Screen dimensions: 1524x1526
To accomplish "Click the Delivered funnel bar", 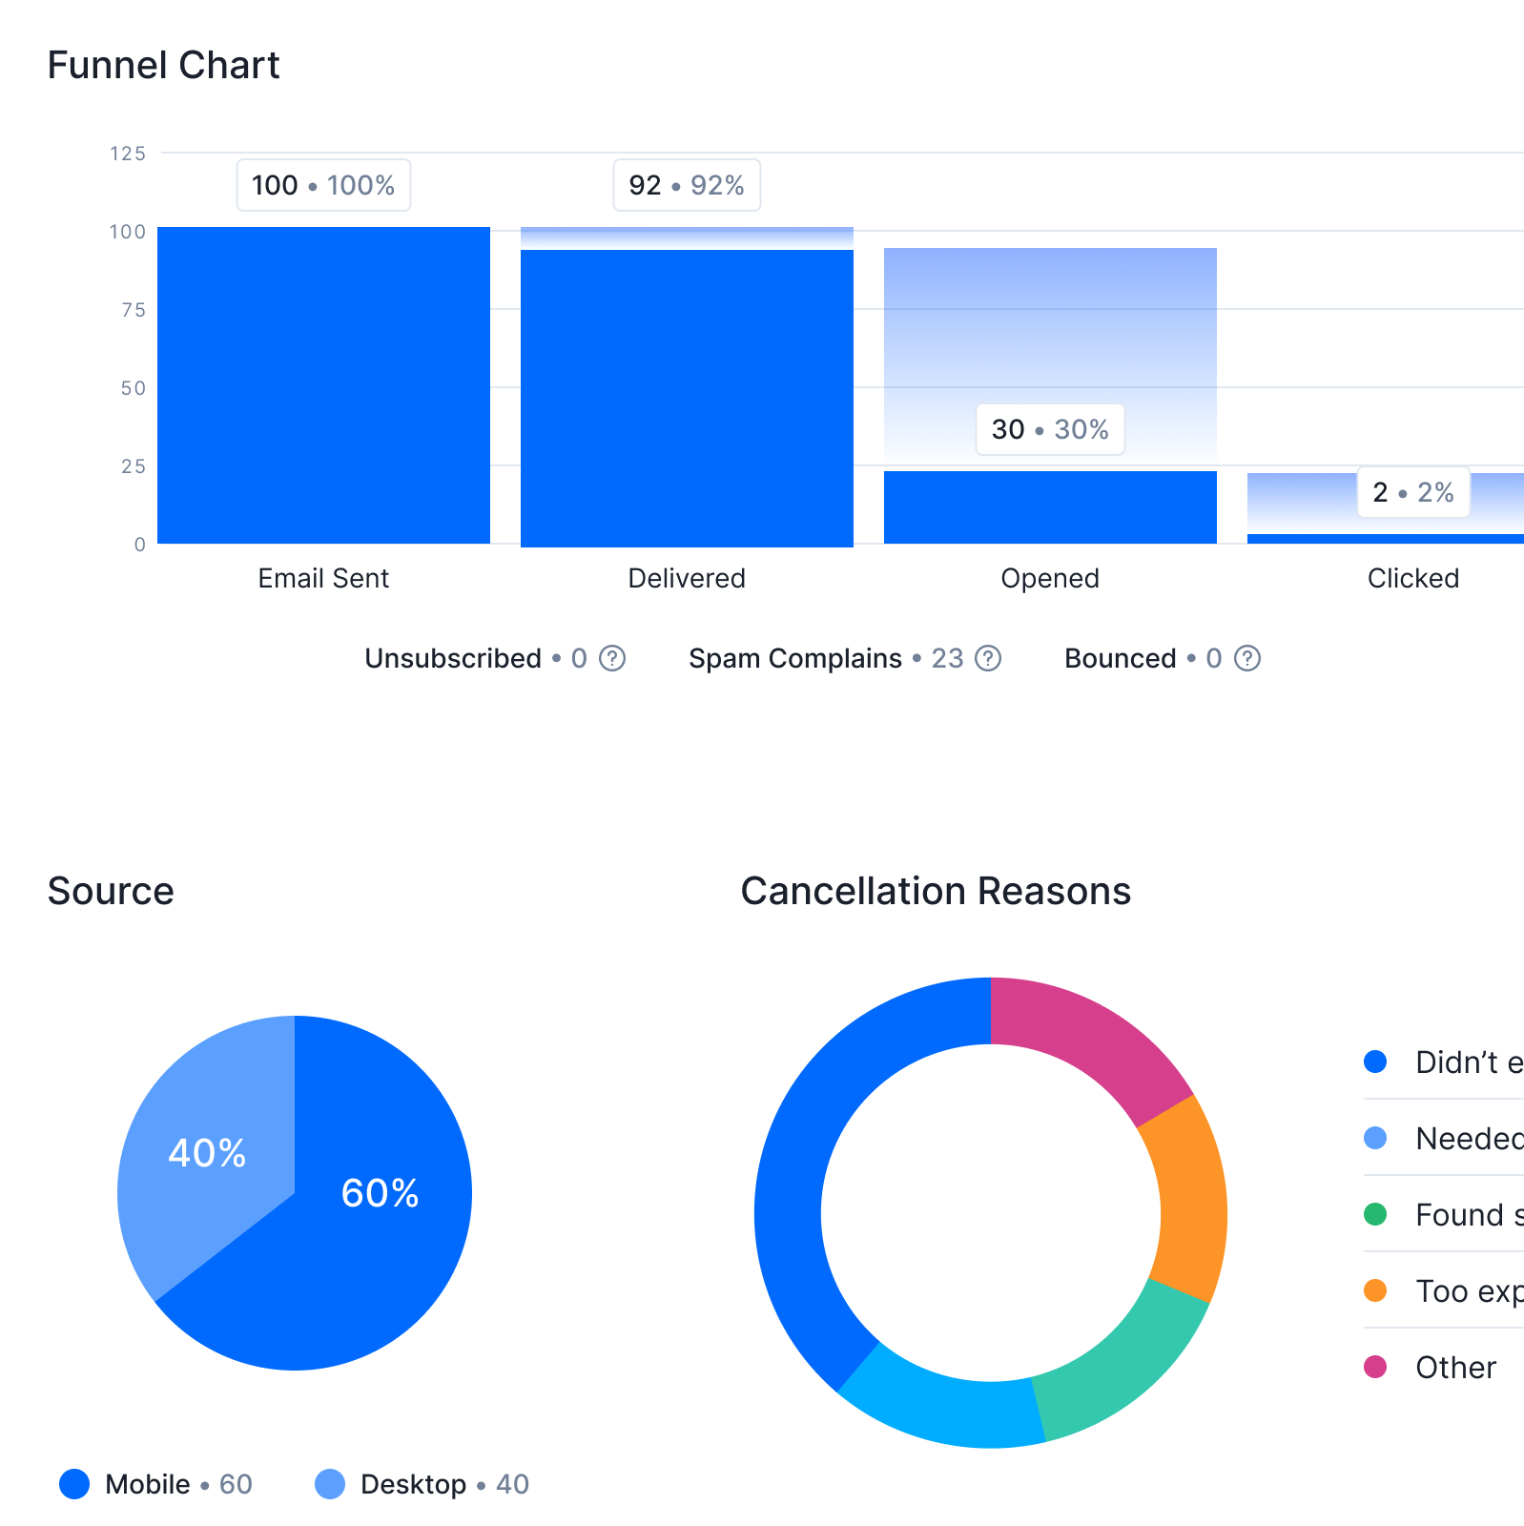I will click(x=687, y=397).
